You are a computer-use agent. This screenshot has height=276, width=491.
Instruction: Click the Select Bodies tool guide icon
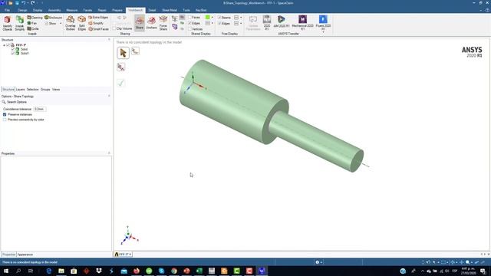(135, 51)
